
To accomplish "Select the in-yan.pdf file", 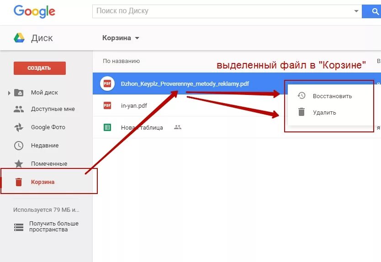I will coord(134,105).
